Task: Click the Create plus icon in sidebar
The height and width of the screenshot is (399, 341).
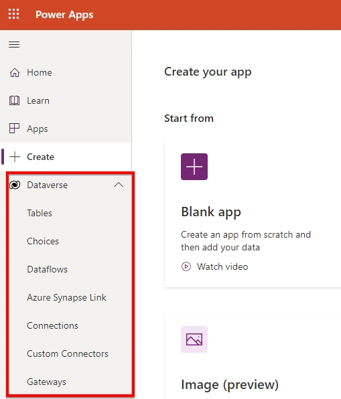Action: (x=15, y=157)
